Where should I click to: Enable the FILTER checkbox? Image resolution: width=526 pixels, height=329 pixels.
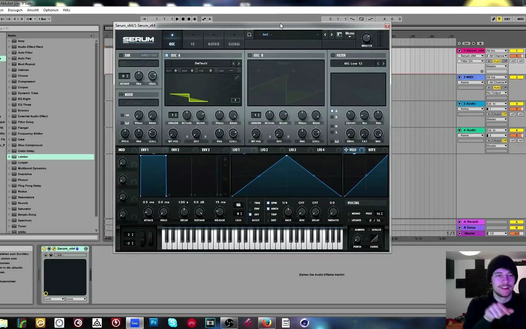click(x=333, y=55)
